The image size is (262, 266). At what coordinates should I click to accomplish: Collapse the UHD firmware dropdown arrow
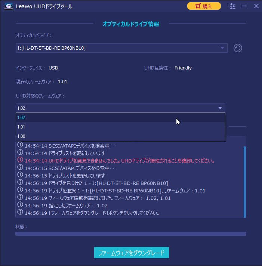(x=220, y=108)
